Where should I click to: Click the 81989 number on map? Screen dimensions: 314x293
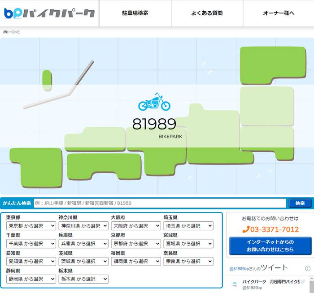point(154,124)
